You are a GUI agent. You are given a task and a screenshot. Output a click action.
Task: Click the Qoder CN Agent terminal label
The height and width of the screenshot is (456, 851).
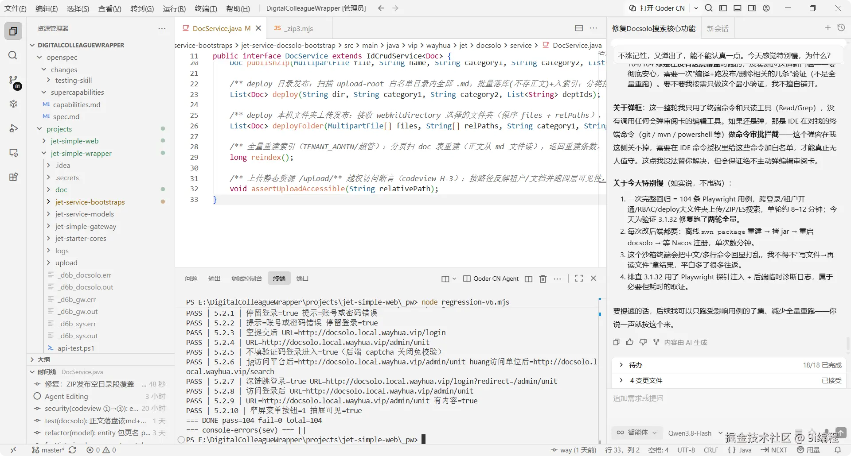(x=491, y=278)
